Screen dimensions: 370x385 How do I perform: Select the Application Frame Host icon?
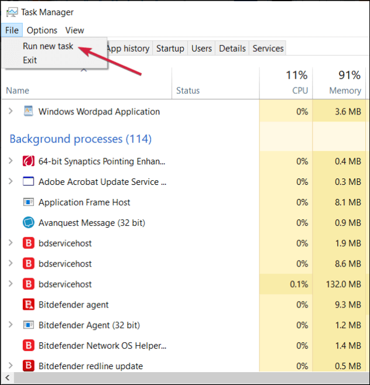pos(28,202)
